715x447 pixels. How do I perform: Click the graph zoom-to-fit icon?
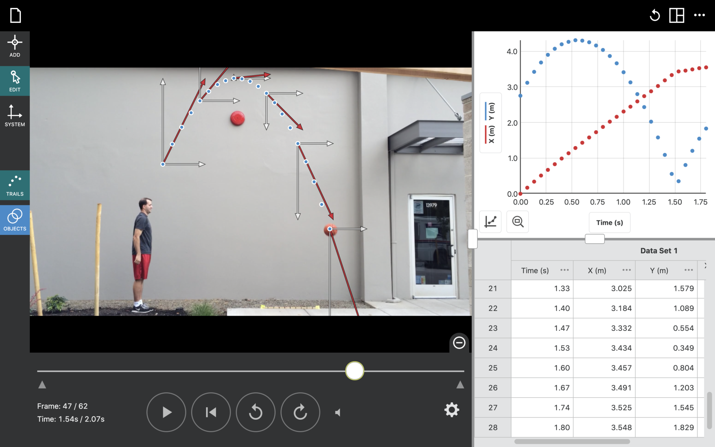tap(517, 222)
